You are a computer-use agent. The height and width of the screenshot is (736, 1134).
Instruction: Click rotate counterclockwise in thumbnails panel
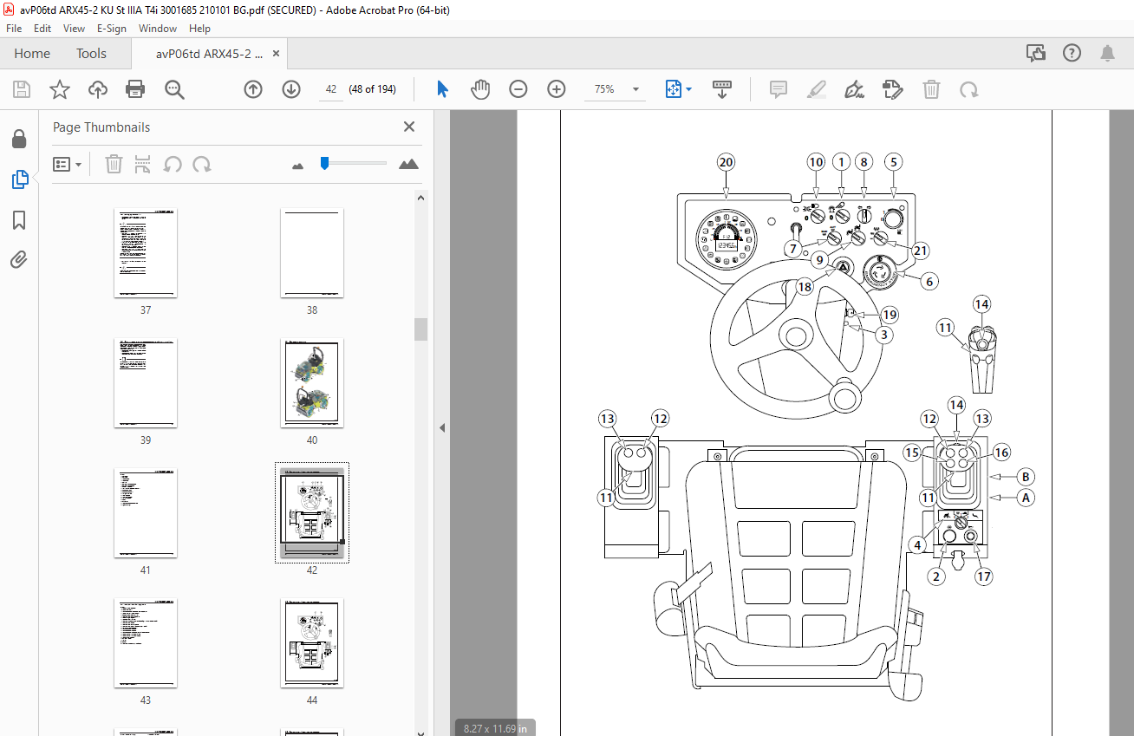click(x=173, y=164)
